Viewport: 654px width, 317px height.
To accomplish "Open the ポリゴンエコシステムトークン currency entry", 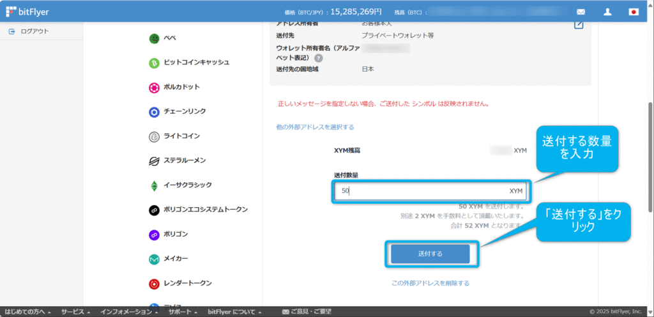I will click(x=206, y=210).
